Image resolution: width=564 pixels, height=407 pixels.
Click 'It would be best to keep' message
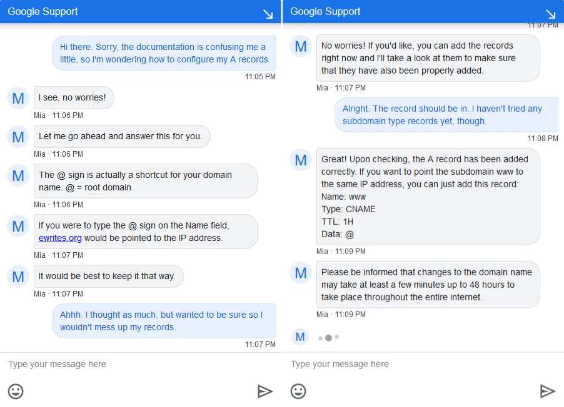point(109,276)
